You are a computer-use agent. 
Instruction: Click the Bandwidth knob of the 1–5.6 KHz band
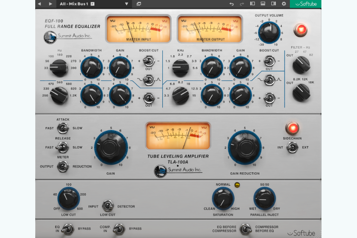(x=212, y=68)
